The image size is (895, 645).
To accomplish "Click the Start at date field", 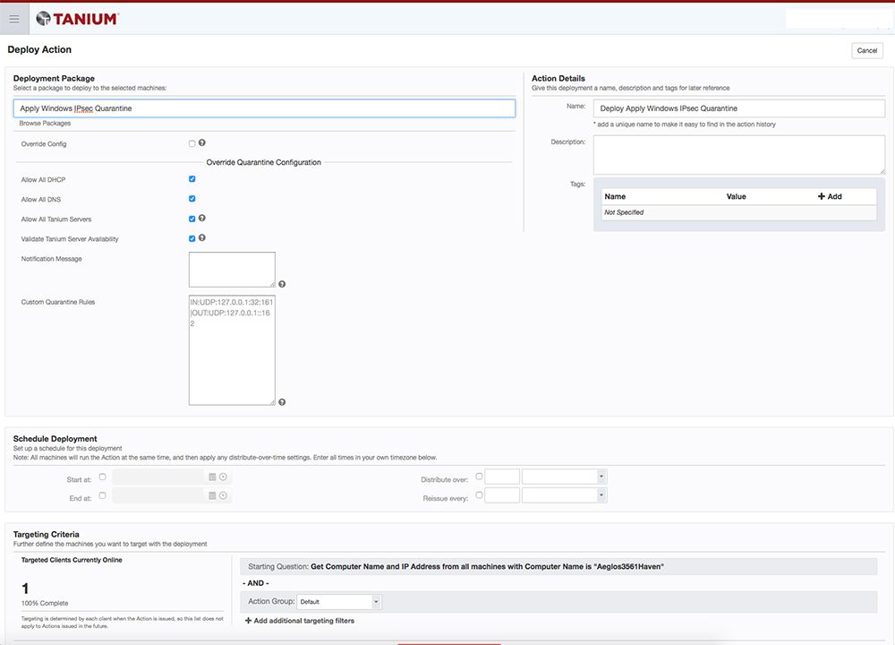I will point(158,477).
